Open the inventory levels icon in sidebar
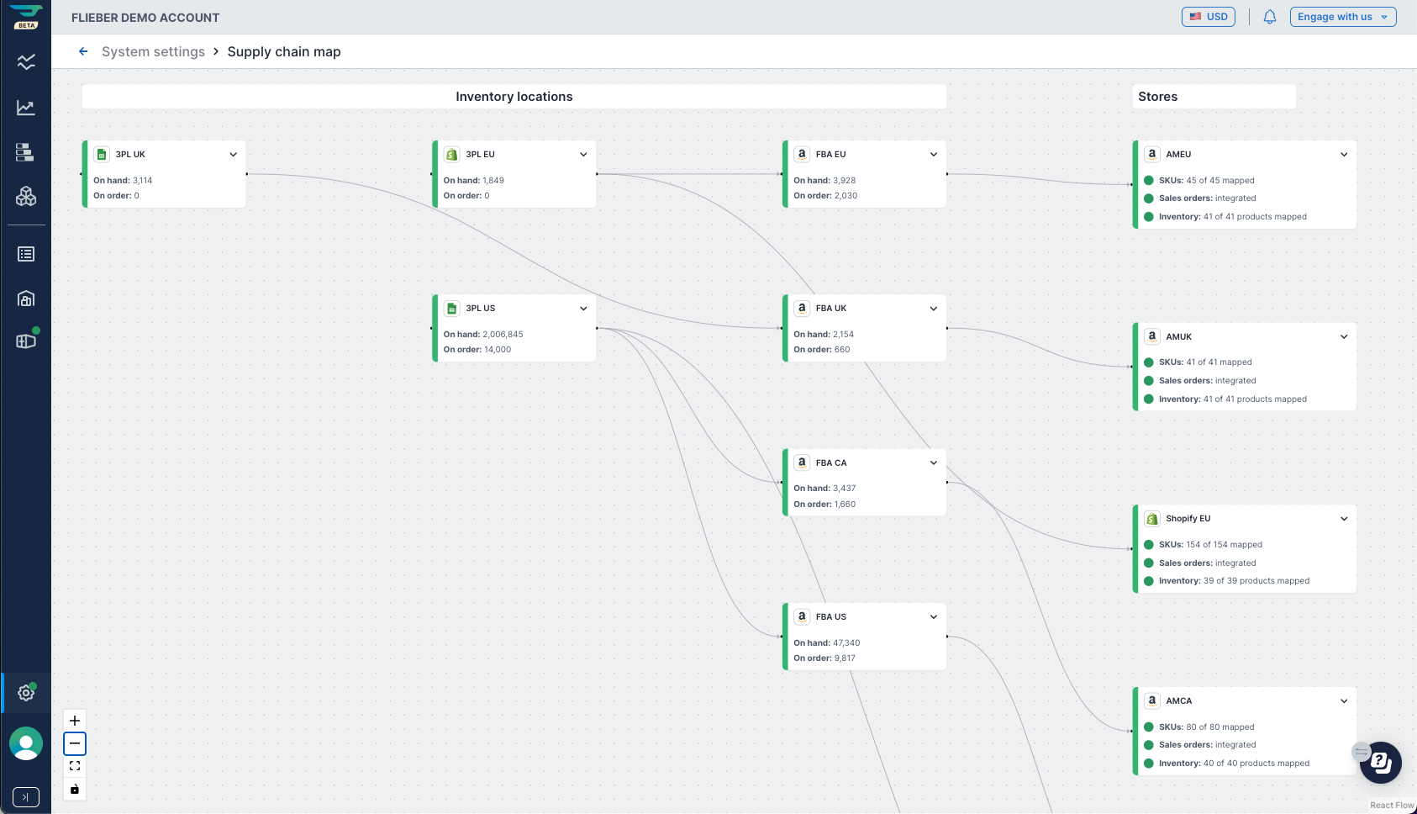 25,152
